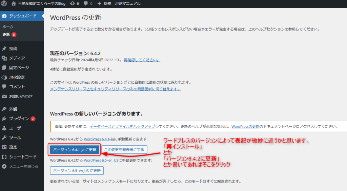347x191 pixels.
Task: Go to ホーム submenu item
Action: (x=8, y=27)
